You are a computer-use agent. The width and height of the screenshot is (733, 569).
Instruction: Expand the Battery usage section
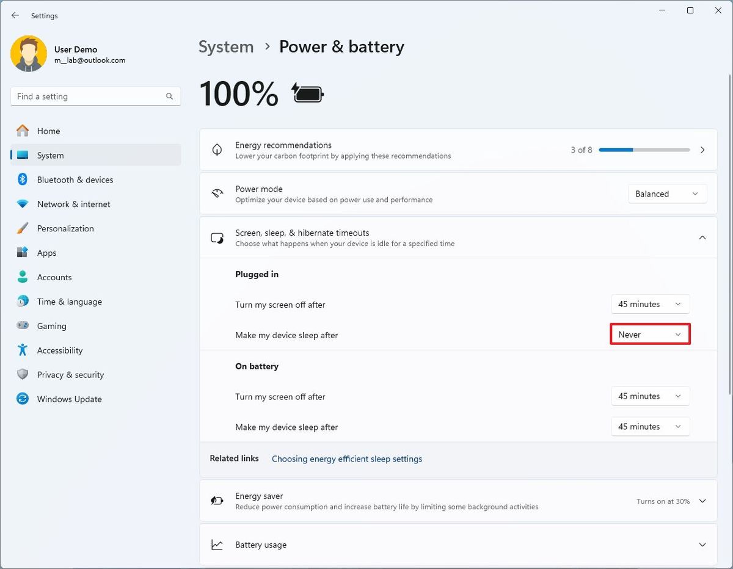(x=702, y=545)
